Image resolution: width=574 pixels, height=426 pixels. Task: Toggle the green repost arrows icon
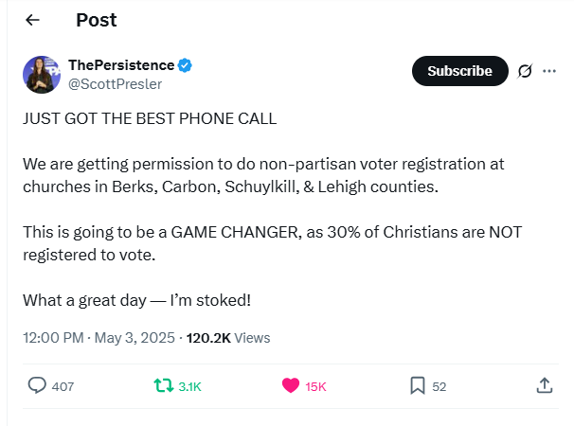pos(163,385)
